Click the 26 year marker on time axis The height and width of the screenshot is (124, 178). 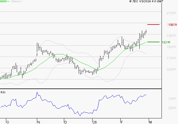(95, 122)
